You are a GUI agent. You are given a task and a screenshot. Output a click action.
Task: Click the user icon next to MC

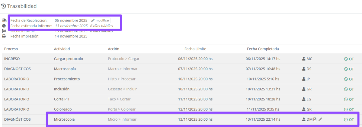(x=304, y=59)
